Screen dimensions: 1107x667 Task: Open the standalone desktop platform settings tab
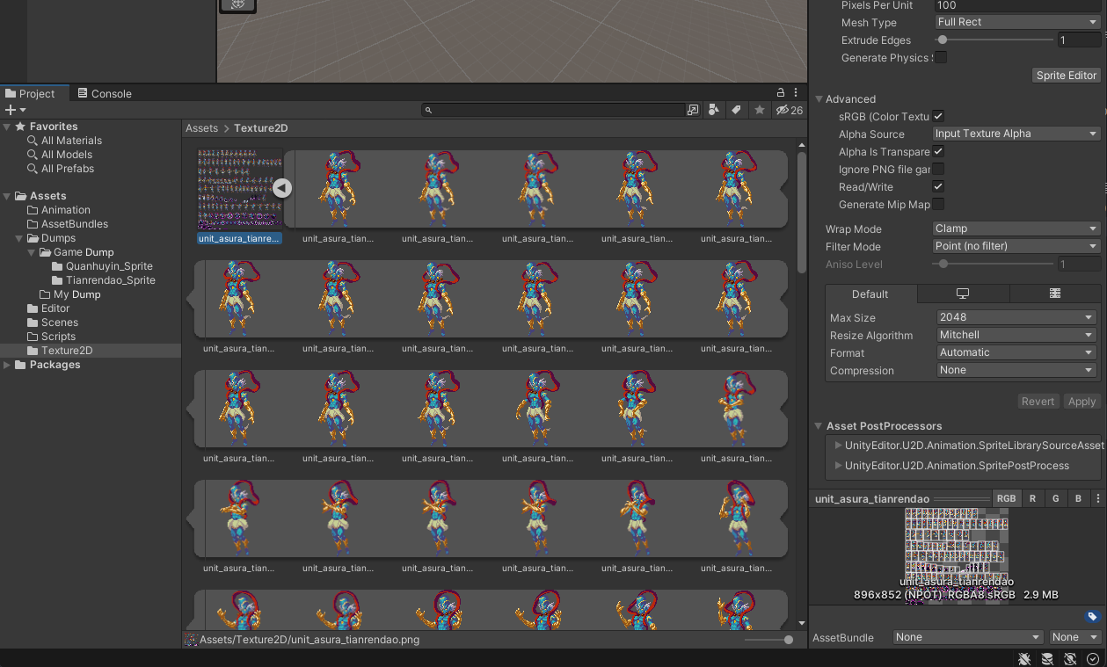point(962,294)
